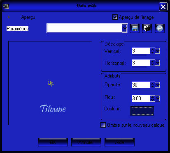This screenshot has width=170, height=153.
Task: Open the Flou slider dropdown
Action: [157, 98]
